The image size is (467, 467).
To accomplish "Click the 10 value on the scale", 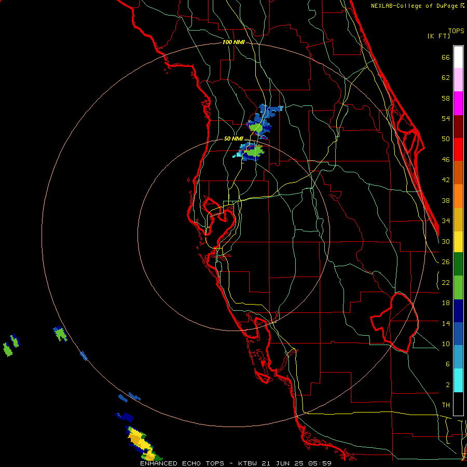I will coord(446,344).
